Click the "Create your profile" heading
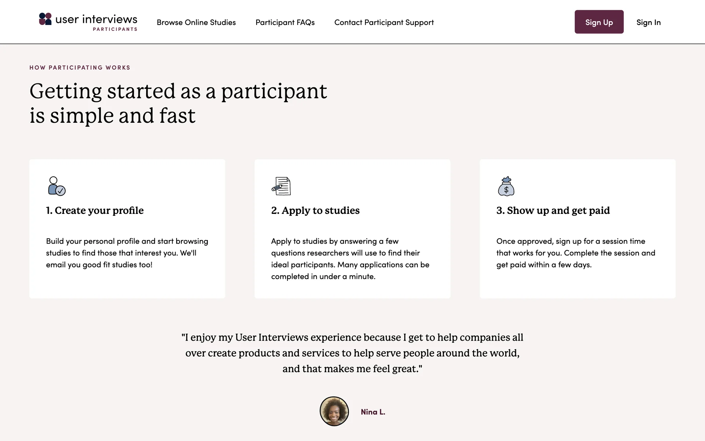 95,210
